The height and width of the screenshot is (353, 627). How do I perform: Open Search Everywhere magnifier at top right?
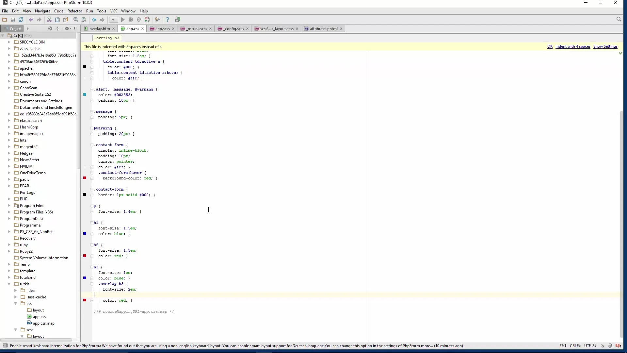point(619,19)
